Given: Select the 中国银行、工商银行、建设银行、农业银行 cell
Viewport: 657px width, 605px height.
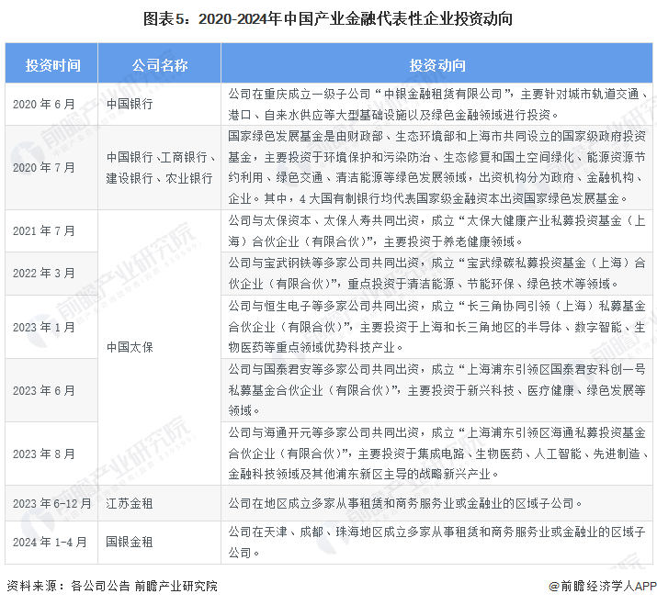Looking at the screenshot, I should point(159,167).
